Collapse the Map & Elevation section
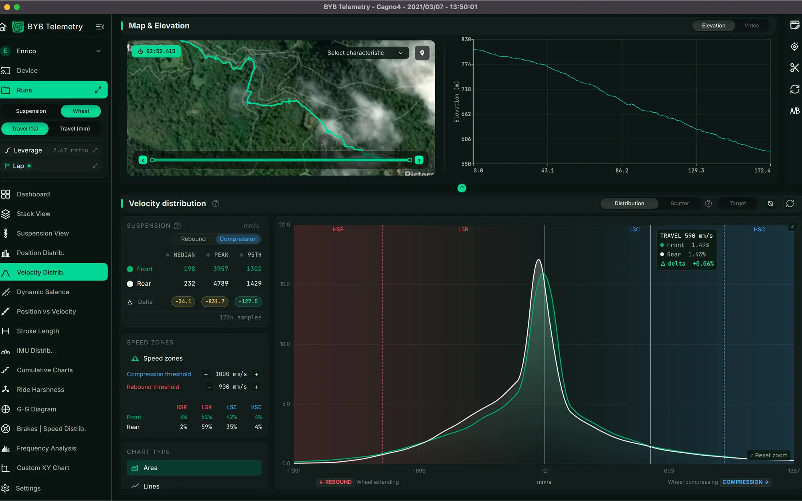This screenshot has width=802, height=501. pyautogui.click(x=462, y=188)
